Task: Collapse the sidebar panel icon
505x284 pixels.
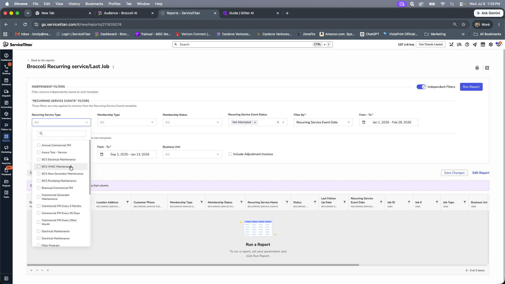Action: [6, 278]
